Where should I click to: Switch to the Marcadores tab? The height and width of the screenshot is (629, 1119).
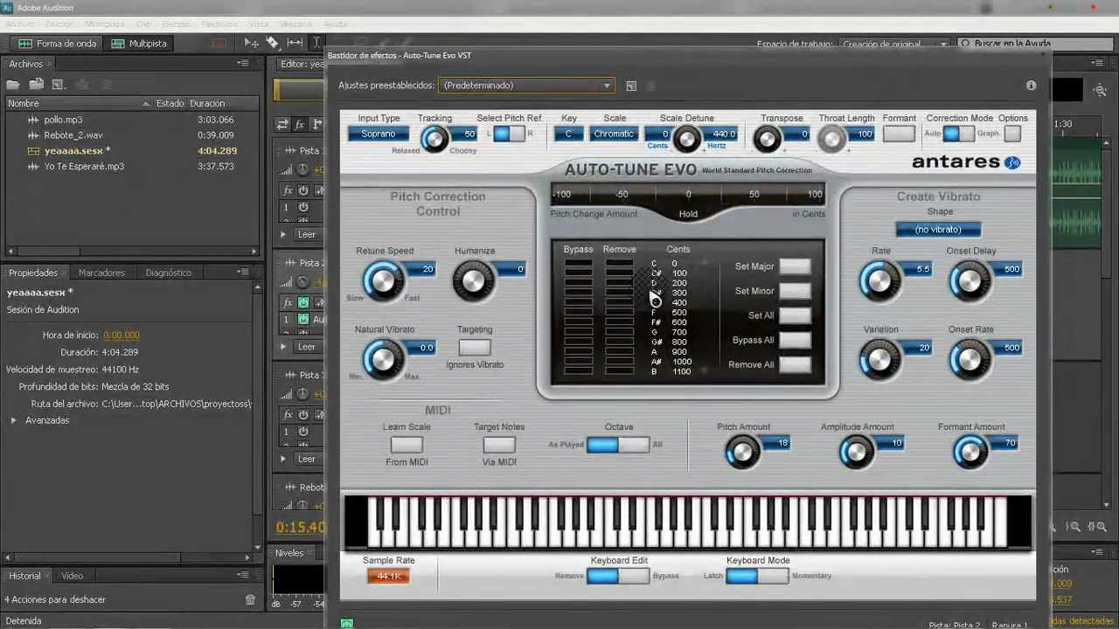(101, 273)
